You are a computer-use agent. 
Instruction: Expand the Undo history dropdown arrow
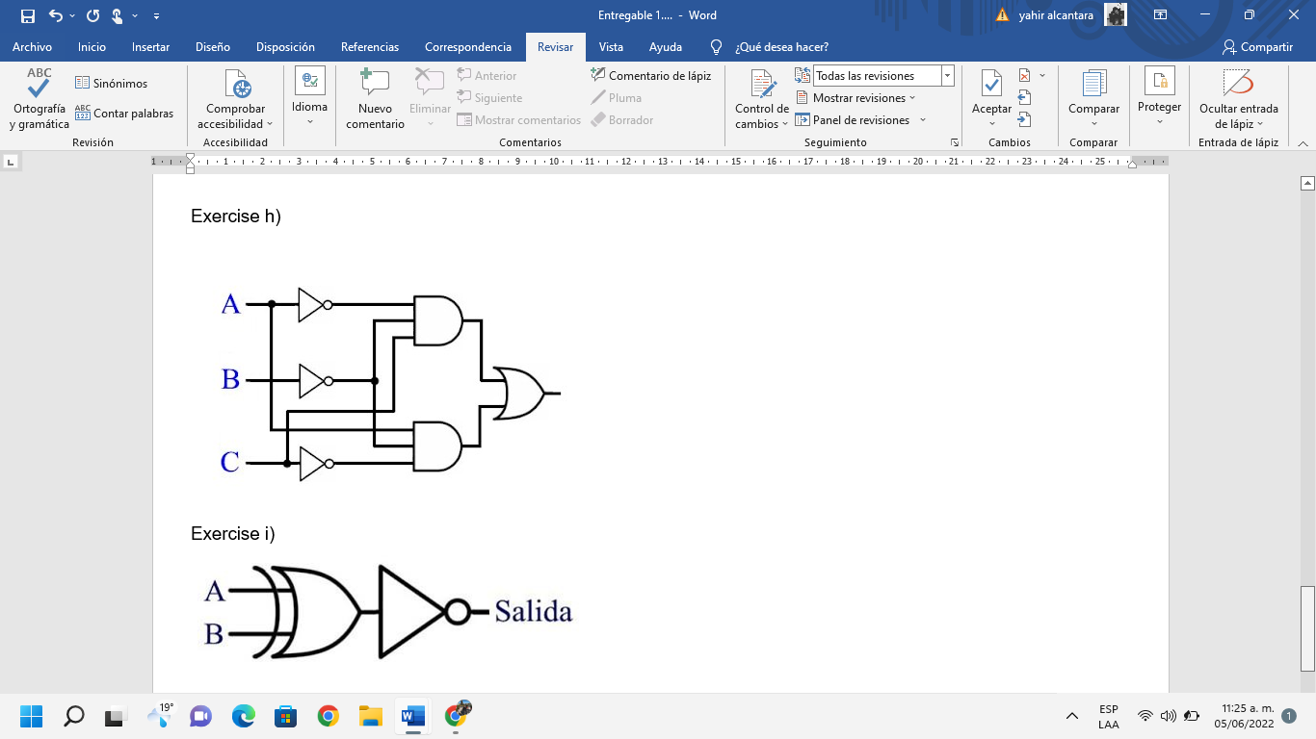click(72, 15)
